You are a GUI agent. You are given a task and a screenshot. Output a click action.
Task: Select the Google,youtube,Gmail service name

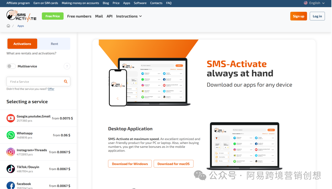34,116
